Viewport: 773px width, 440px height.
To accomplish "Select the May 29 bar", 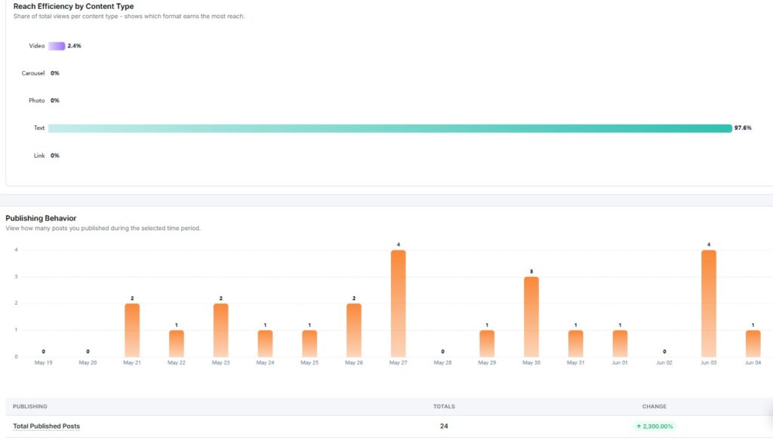I will pos(487,343).
